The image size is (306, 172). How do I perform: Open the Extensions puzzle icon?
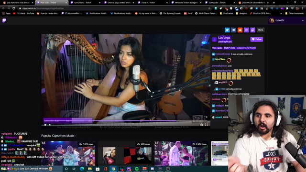click(287, 9)
